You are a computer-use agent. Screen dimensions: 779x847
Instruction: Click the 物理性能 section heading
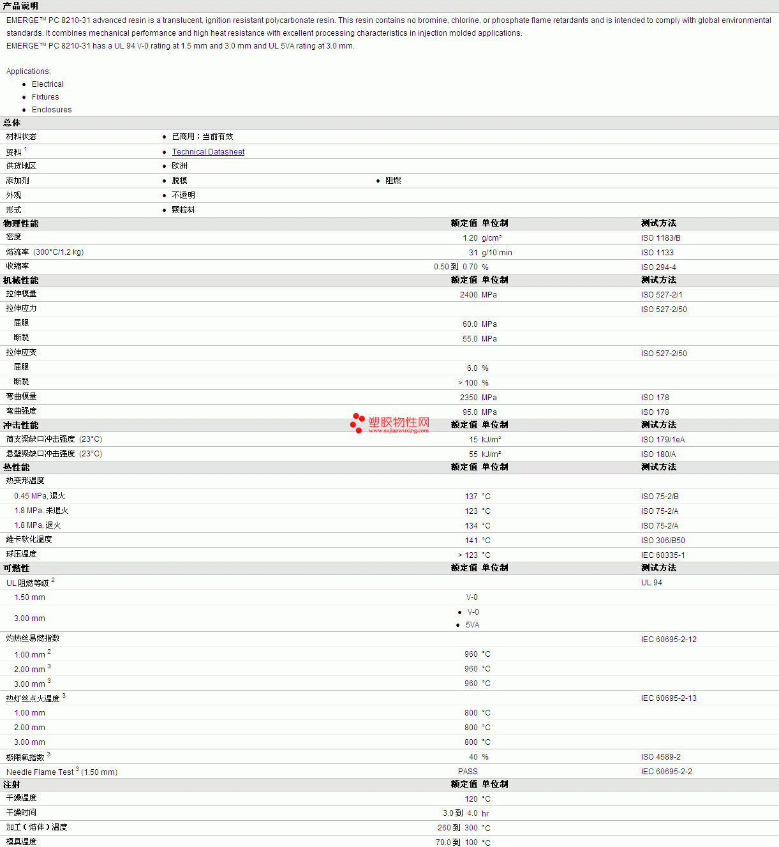[21, 223]
